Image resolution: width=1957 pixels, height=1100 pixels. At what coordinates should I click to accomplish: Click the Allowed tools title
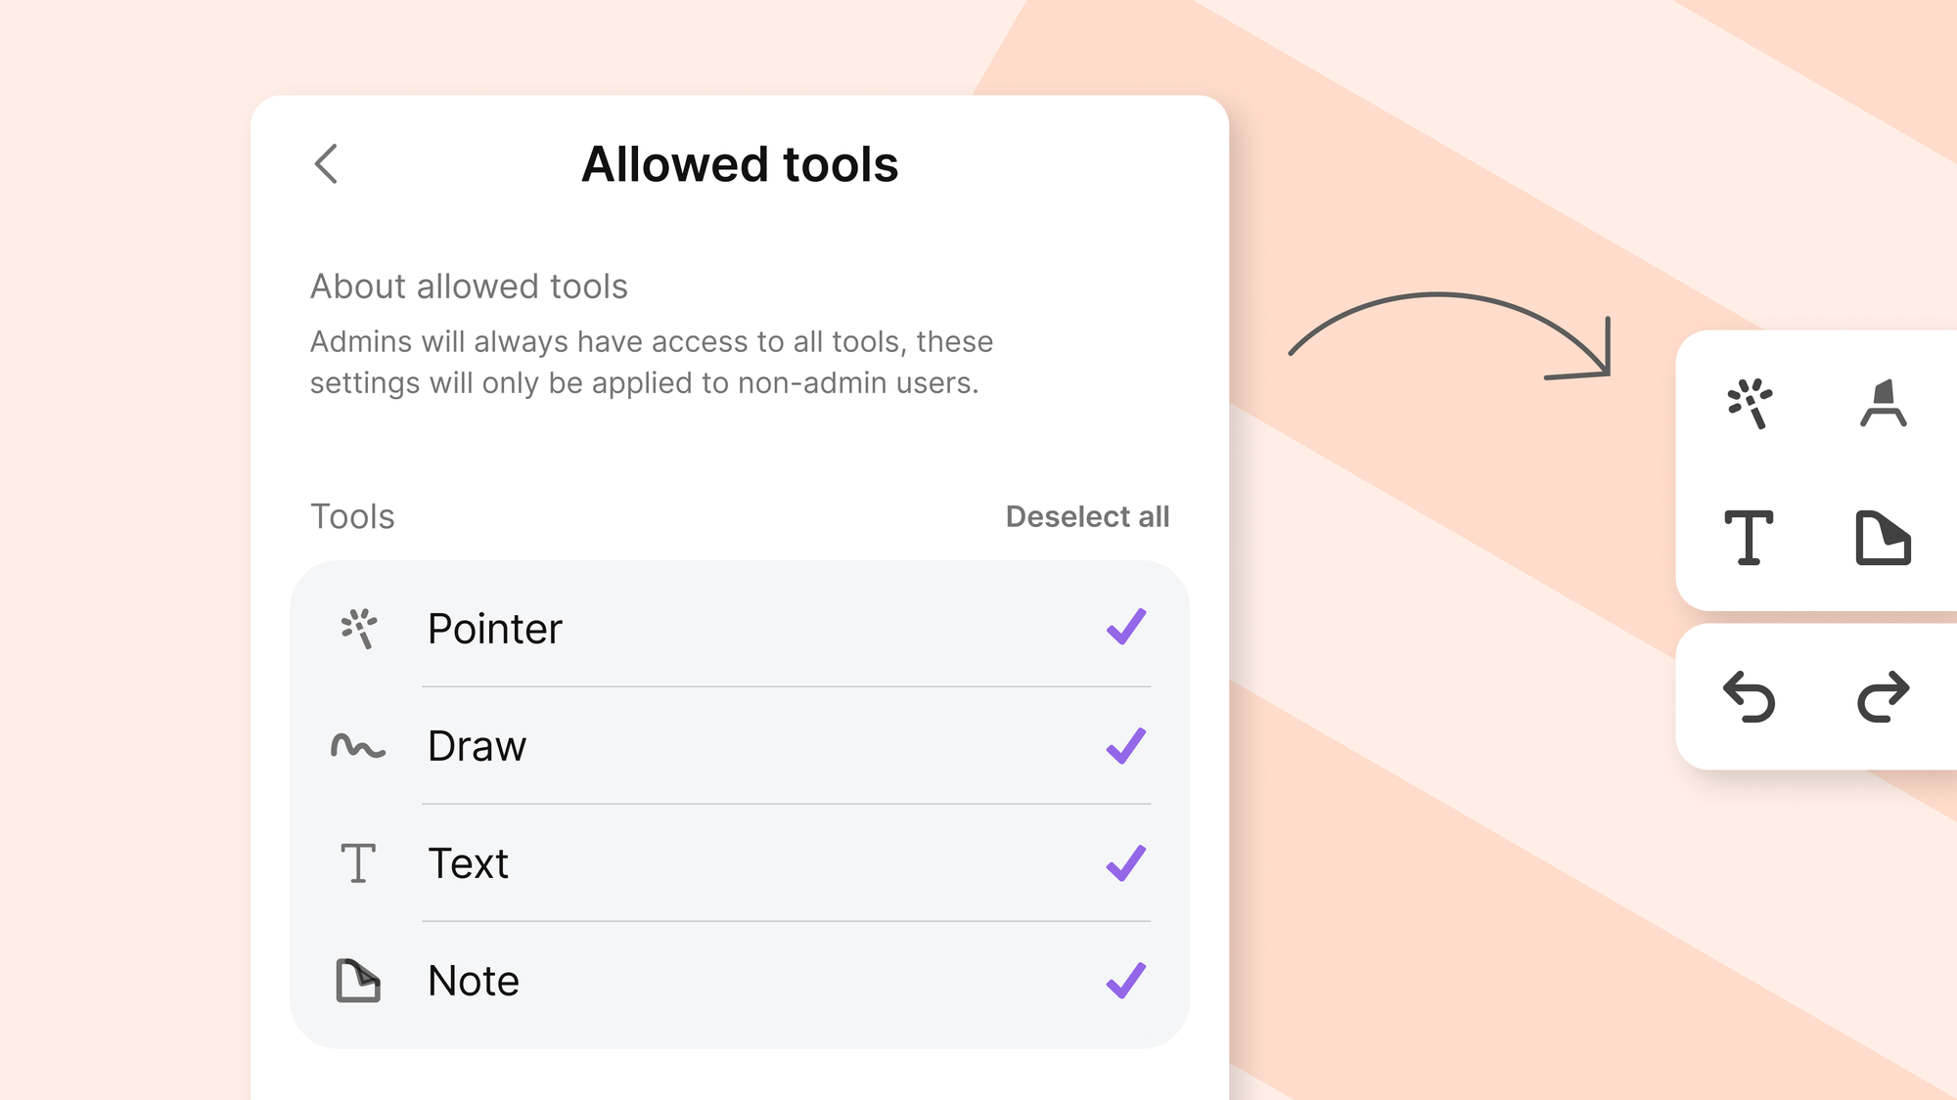[742, 163]
